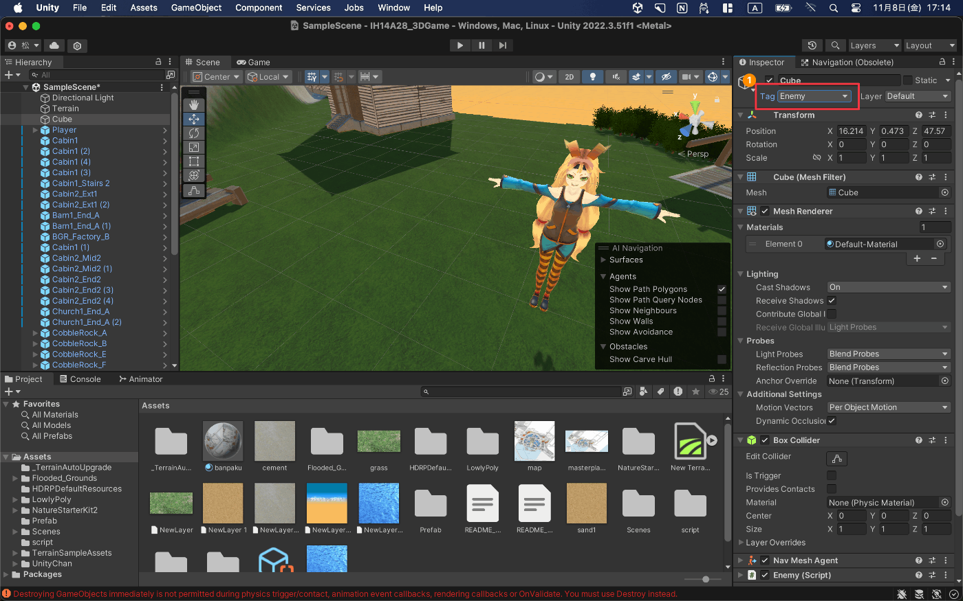
Task: Toggle scene audio mute icon
Action: pyautogui.click(x=616, y=77)
